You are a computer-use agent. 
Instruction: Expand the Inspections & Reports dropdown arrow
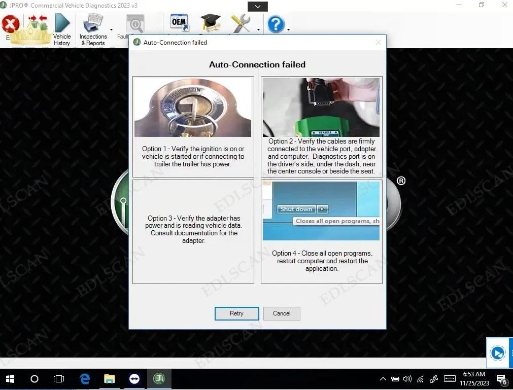click(x=111, y=30)
